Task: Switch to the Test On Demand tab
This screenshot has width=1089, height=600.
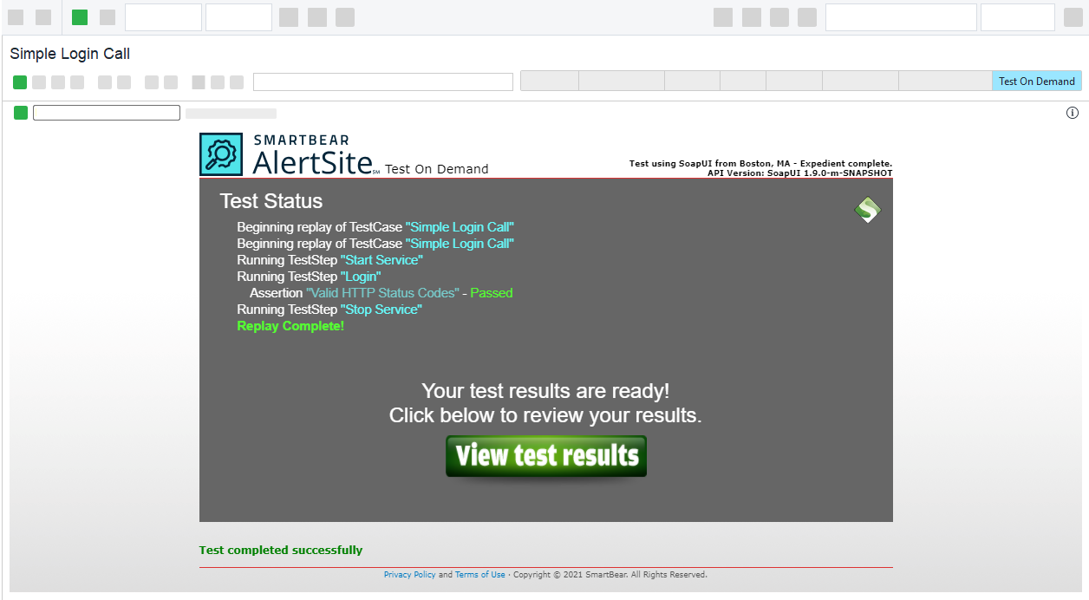Action: 1036,82
